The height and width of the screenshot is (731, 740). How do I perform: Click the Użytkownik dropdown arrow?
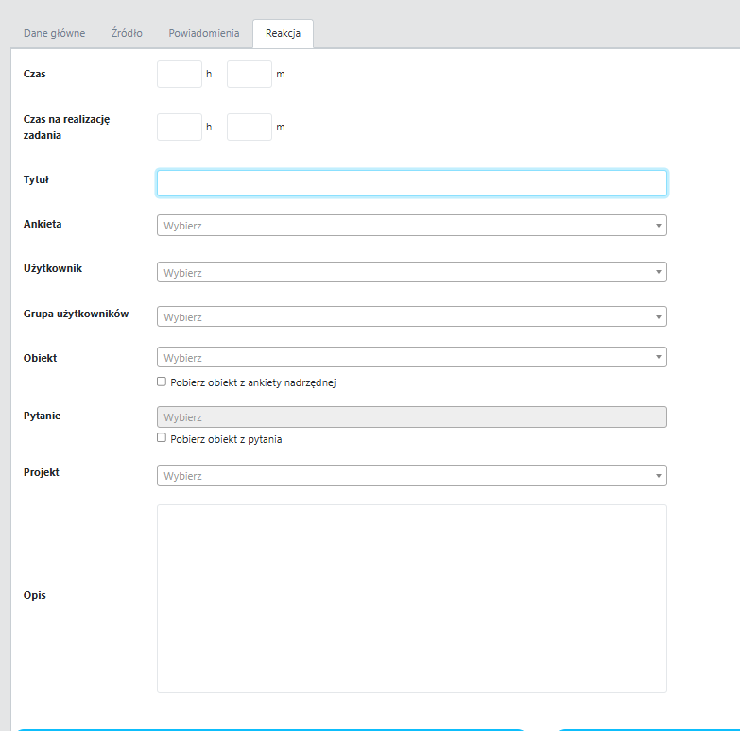(x=659, y=272)
